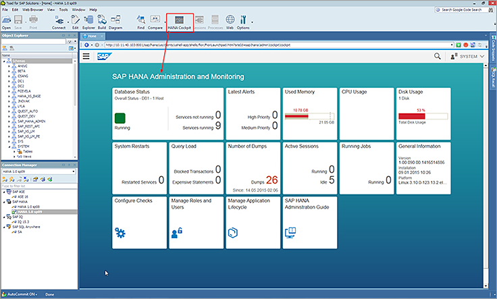Open the SAP HANA Administration Guide tile

[x=310, y=223]
